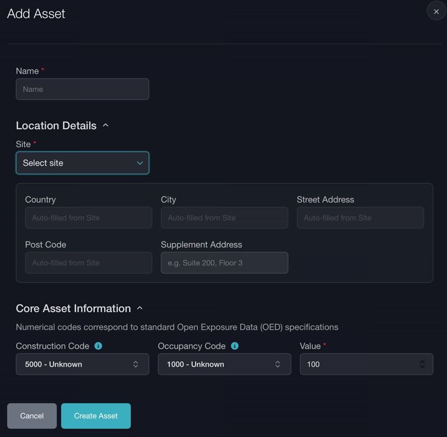The image size is (447, 437).
Task: Open the Occupancy Code dropdown
Action: pyautogui.click(x=225, y=364)
